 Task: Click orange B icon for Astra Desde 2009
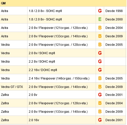100,36
